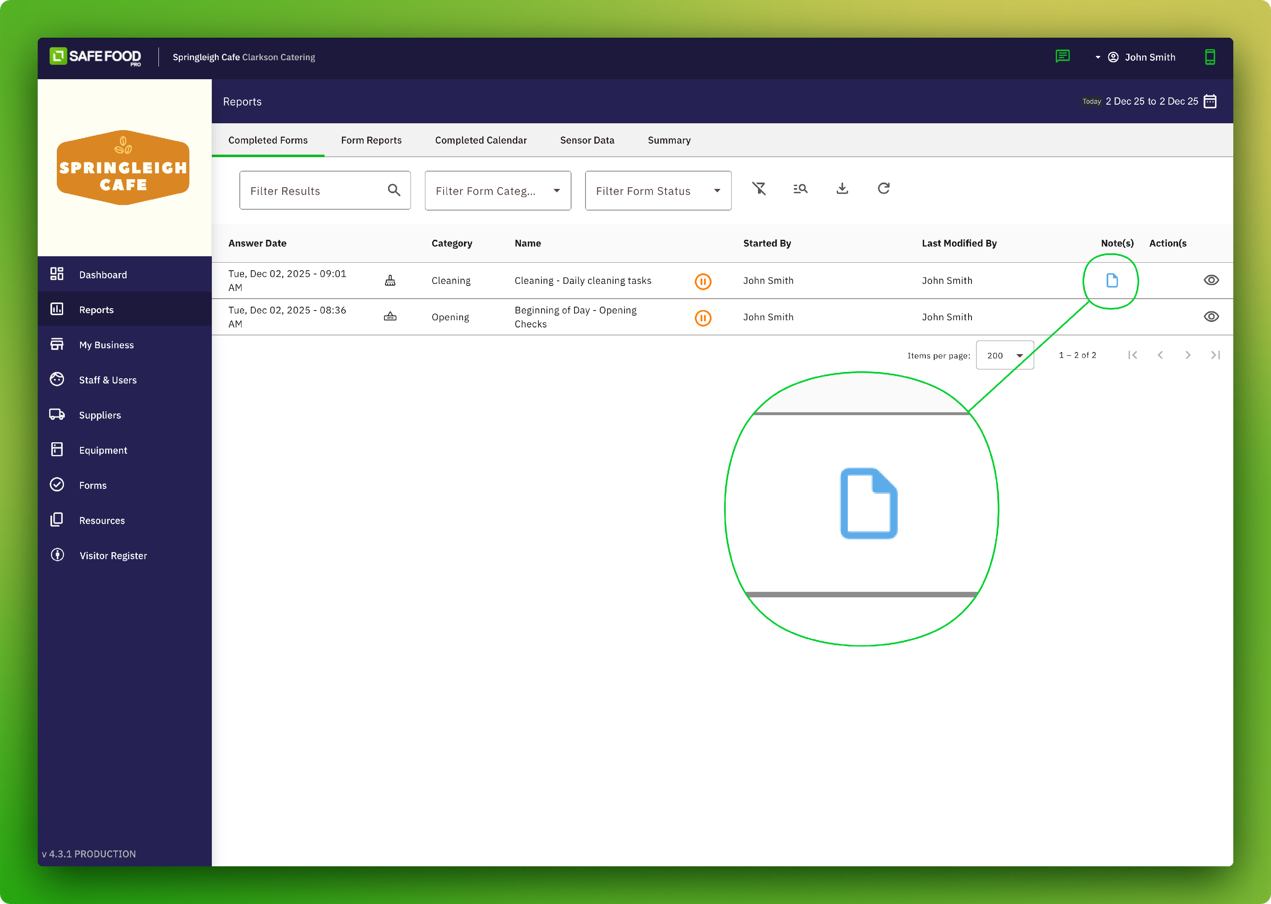The width and height of the screenshot is (1271, 904).
Task: Open the items per page 200 dropdown
Action: 1005,355
